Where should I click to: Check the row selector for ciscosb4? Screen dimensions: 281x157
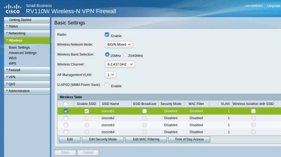click(66, 132)
